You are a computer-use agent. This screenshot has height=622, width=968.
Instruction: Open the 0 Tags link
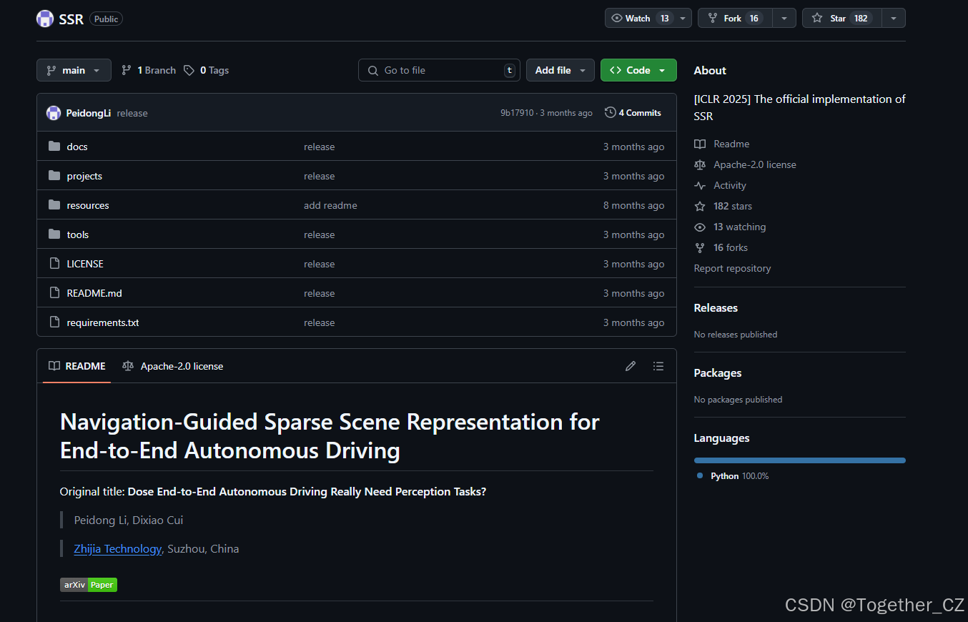click(x=207, y=70)
